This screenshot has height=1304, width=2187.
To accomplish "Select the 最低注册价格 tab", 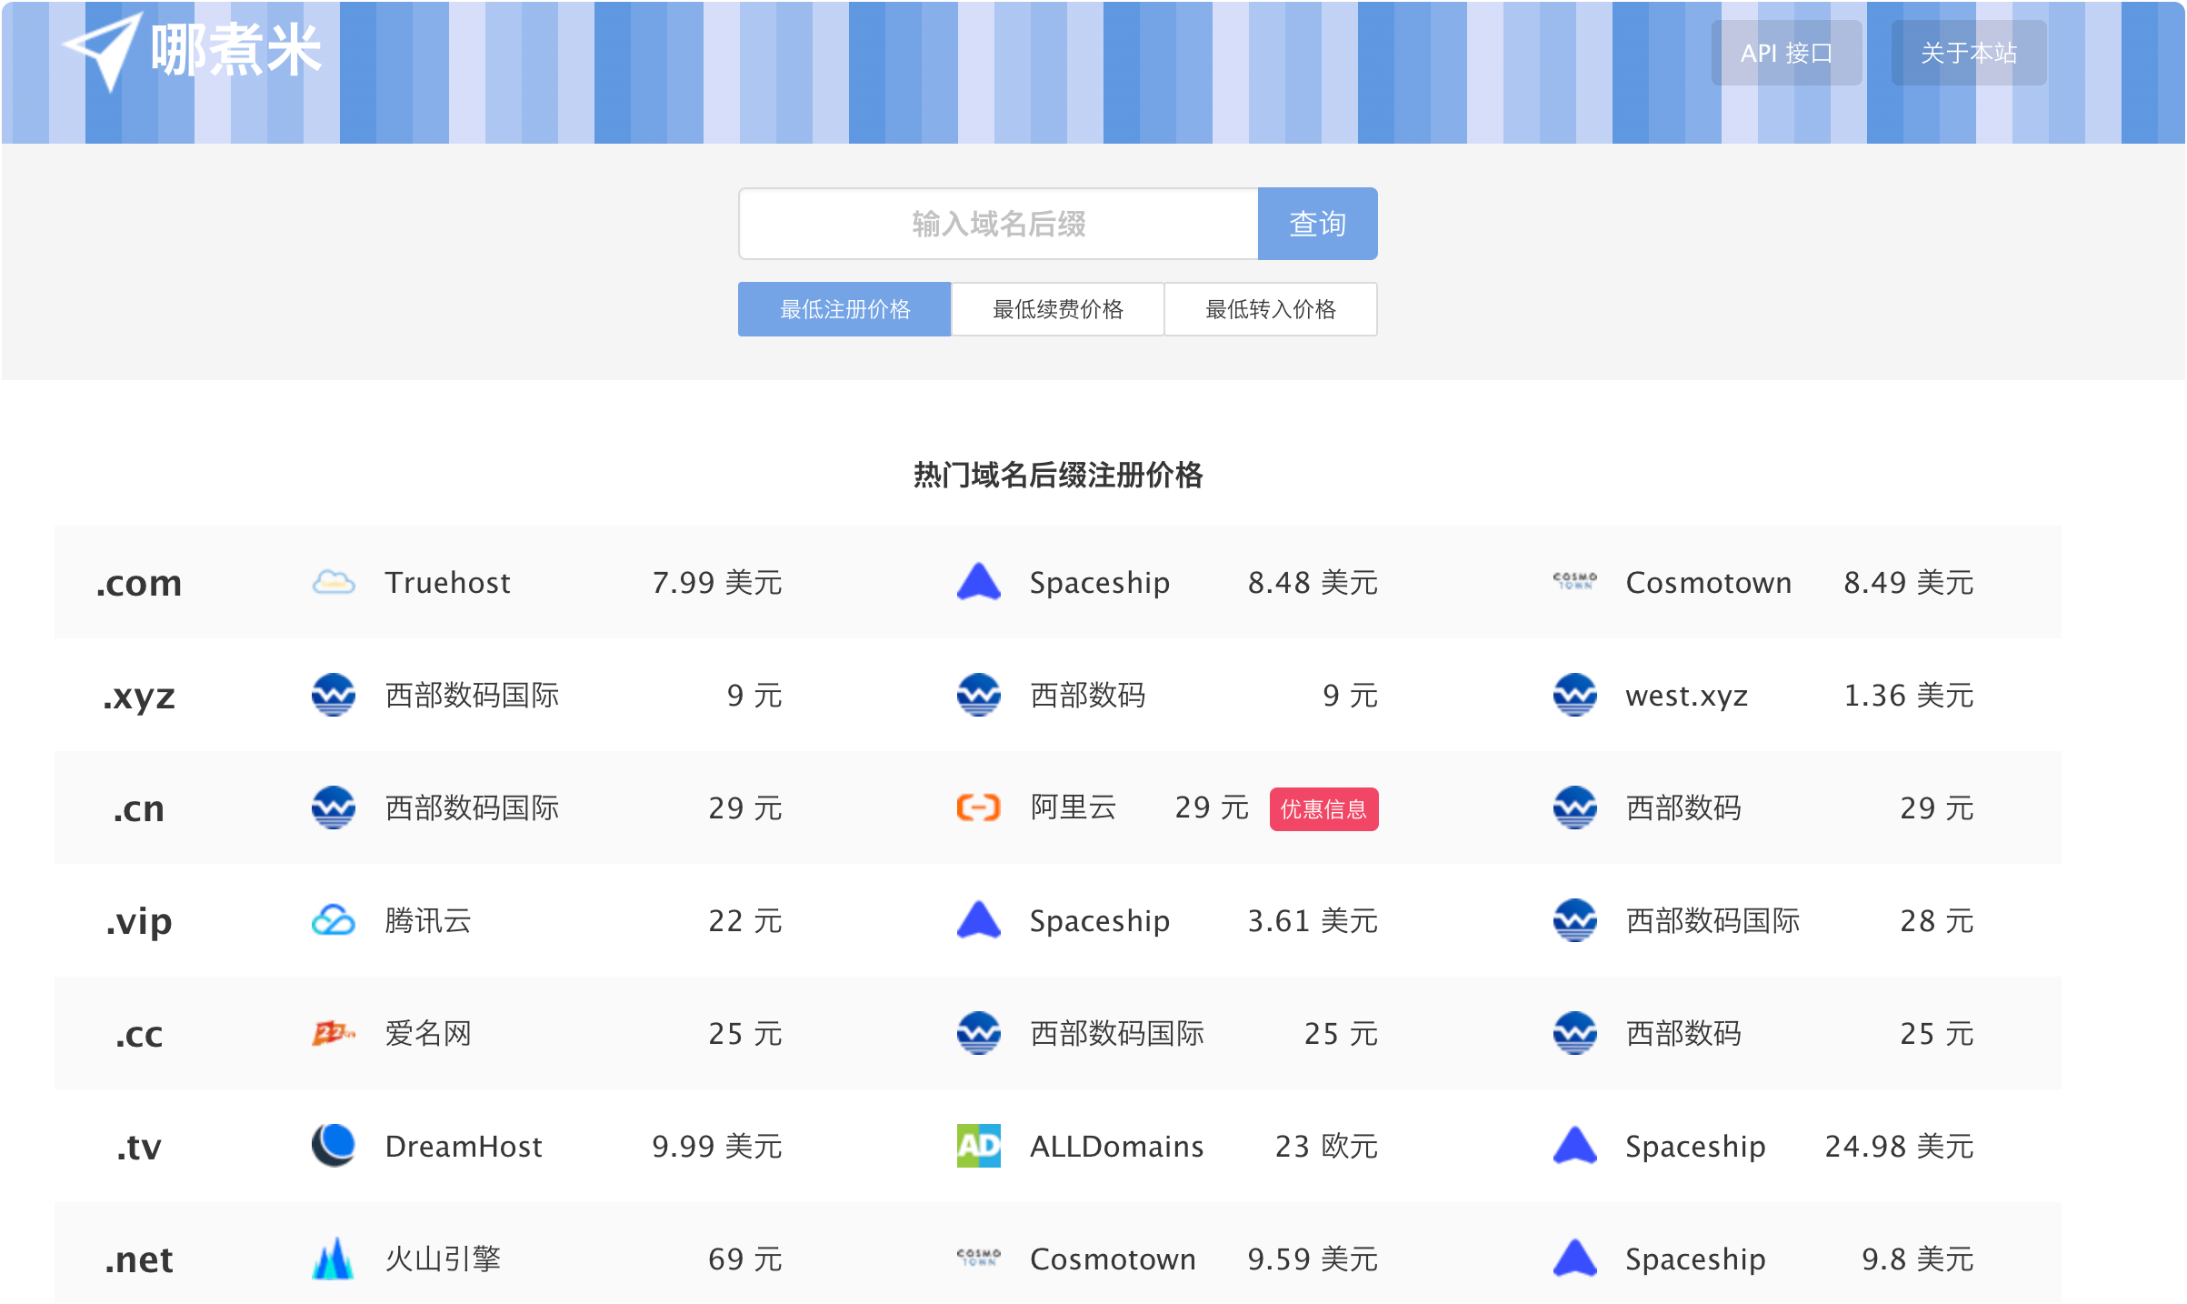I will click(844, 309).
